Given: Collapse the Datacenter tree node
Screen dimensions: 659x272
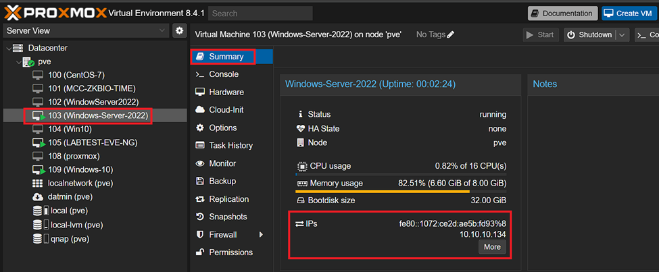Looking at the screenshot, I should pyautogui.click(x=9, y=49).
